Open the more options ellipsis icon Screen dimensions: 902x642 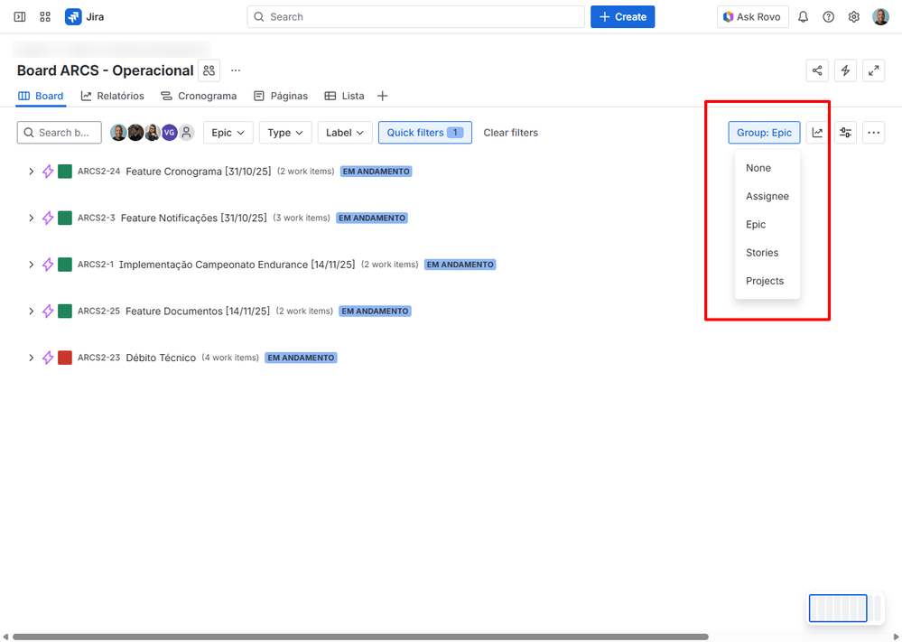point(873,132)
